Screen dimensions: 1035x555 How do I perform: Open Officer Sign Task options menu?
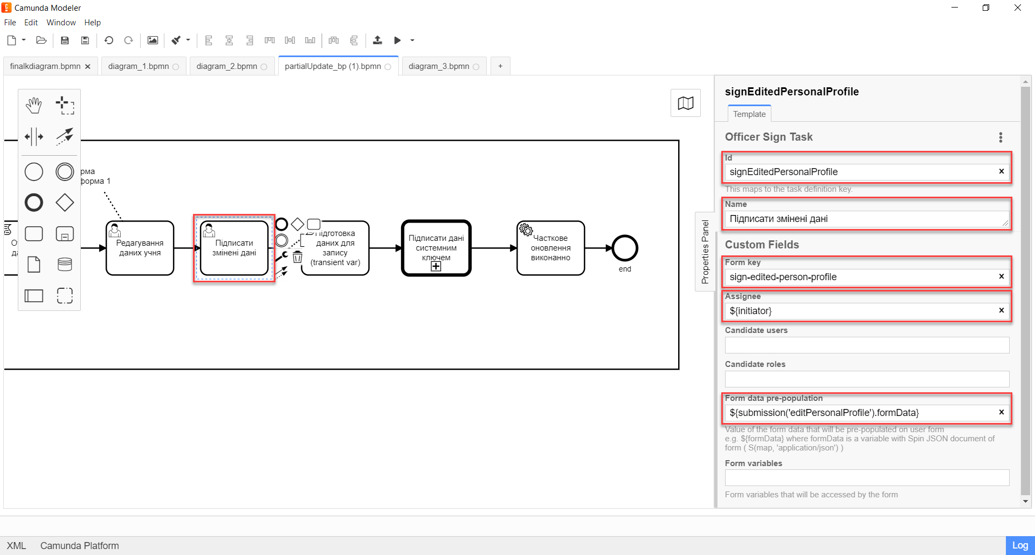coord(1000,137)
